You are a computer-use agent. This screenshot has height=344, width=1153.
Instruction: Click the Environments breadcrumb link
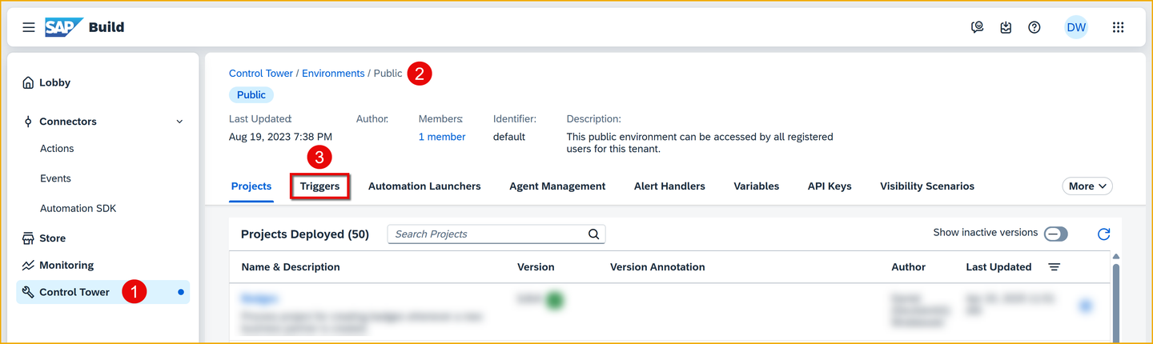pos(333,74)
